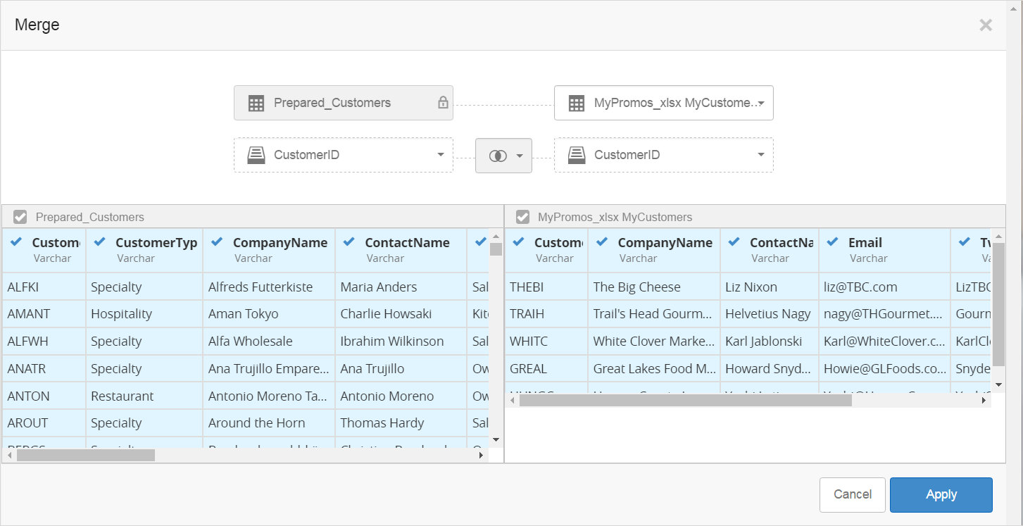This screenshot has width=1023, height=526.
Task: Cancel the merge dialog
Action: click(852, 494)
